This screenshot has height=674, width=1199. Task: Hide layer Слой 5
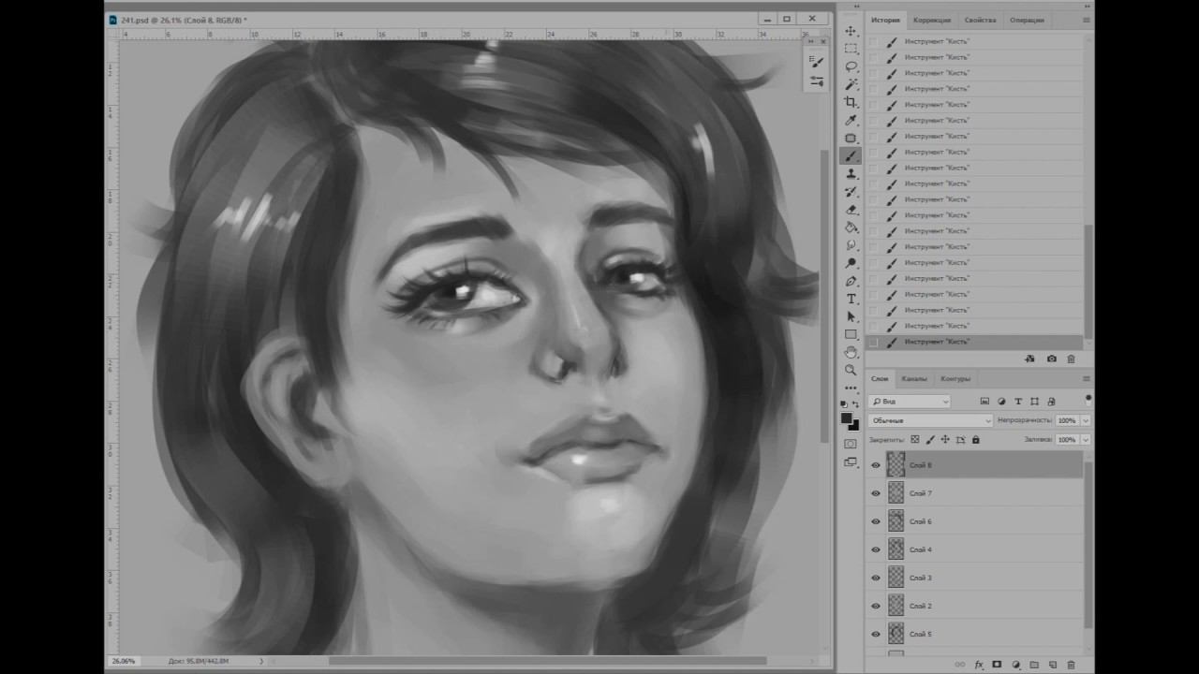coord(876,634)
